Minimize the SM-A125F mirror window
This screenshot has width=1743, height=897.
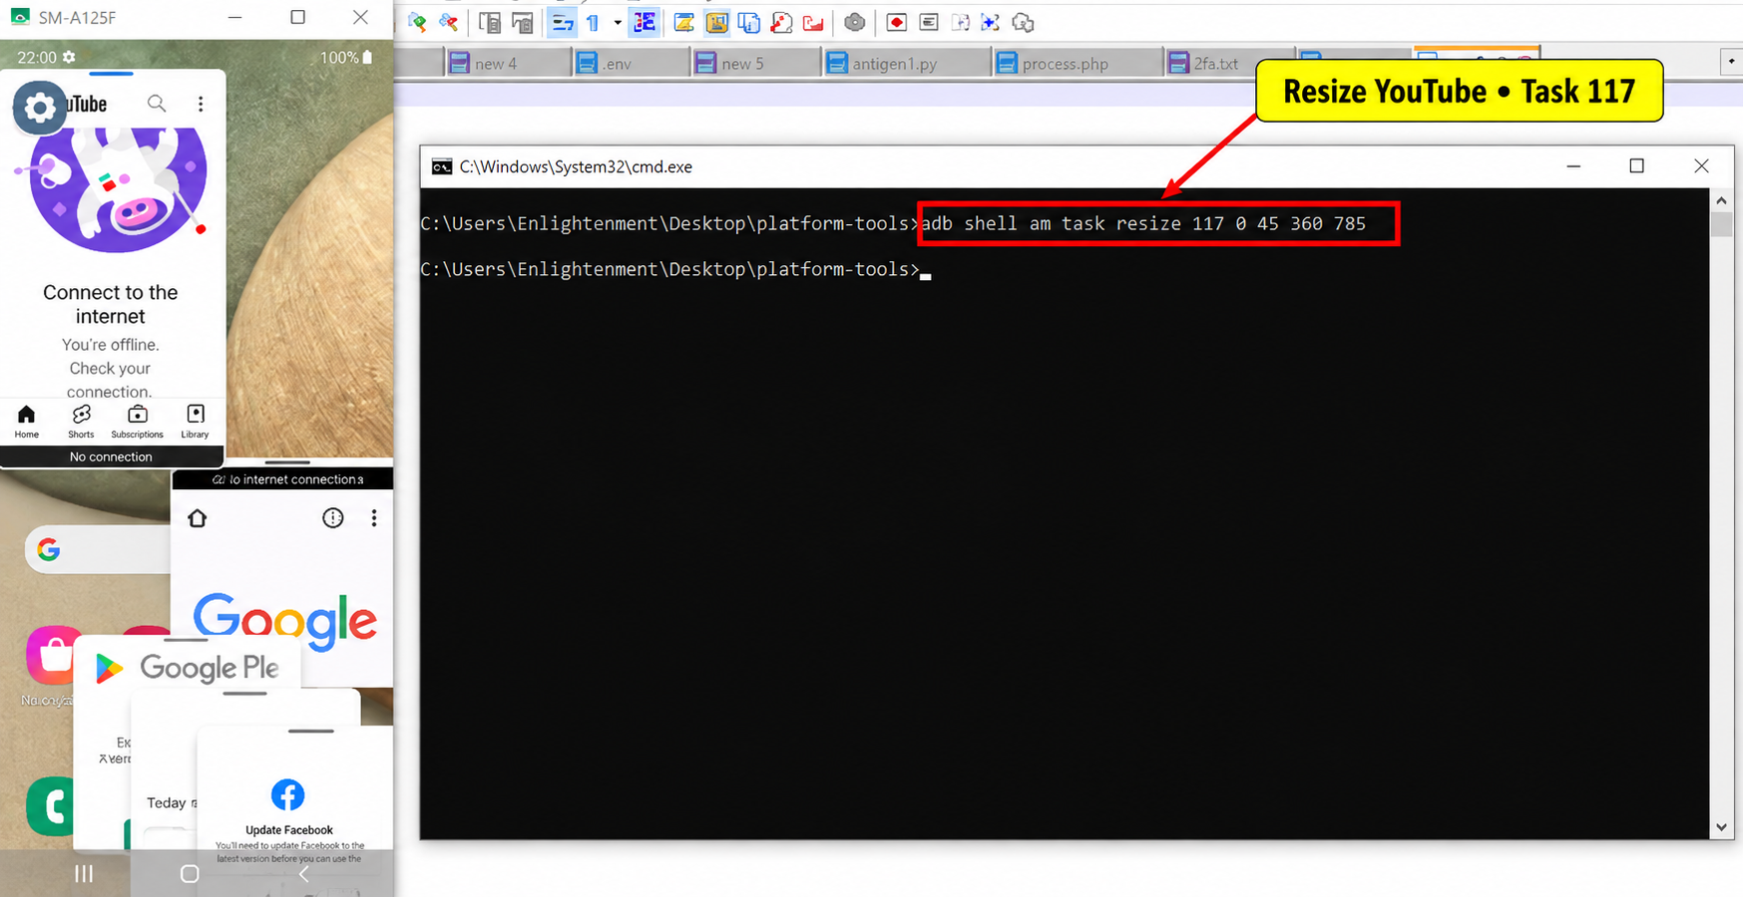pos(235,17)
